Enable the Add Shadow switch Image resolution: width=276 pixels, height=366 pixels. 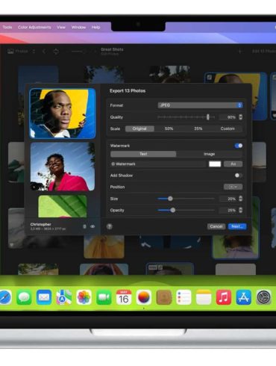(x=239, y=176)
